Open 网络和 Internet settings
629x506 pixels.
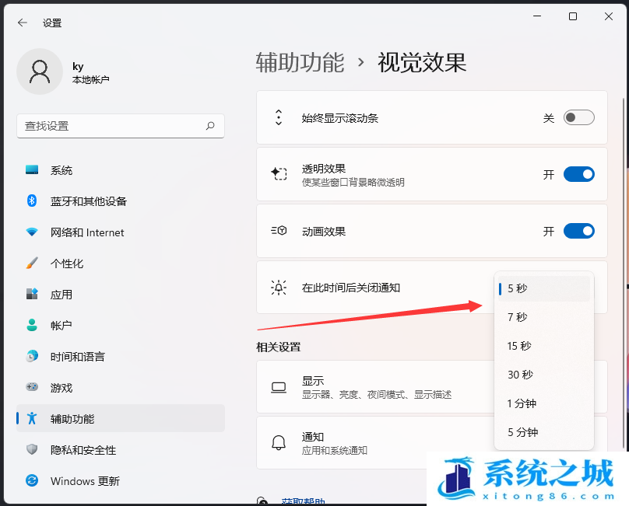[121, 232]
